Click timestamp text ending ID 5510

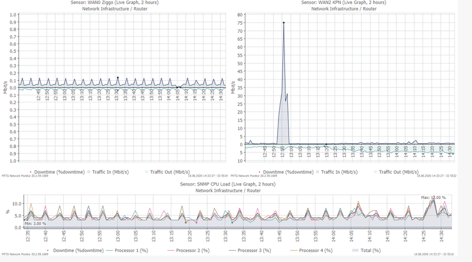coord(434,254)
